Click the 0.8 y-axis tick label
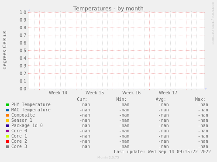 coord(23,28)
